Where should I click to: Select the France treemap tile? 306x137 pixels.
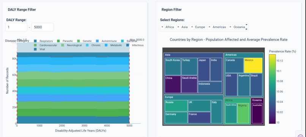click(199, 118)
